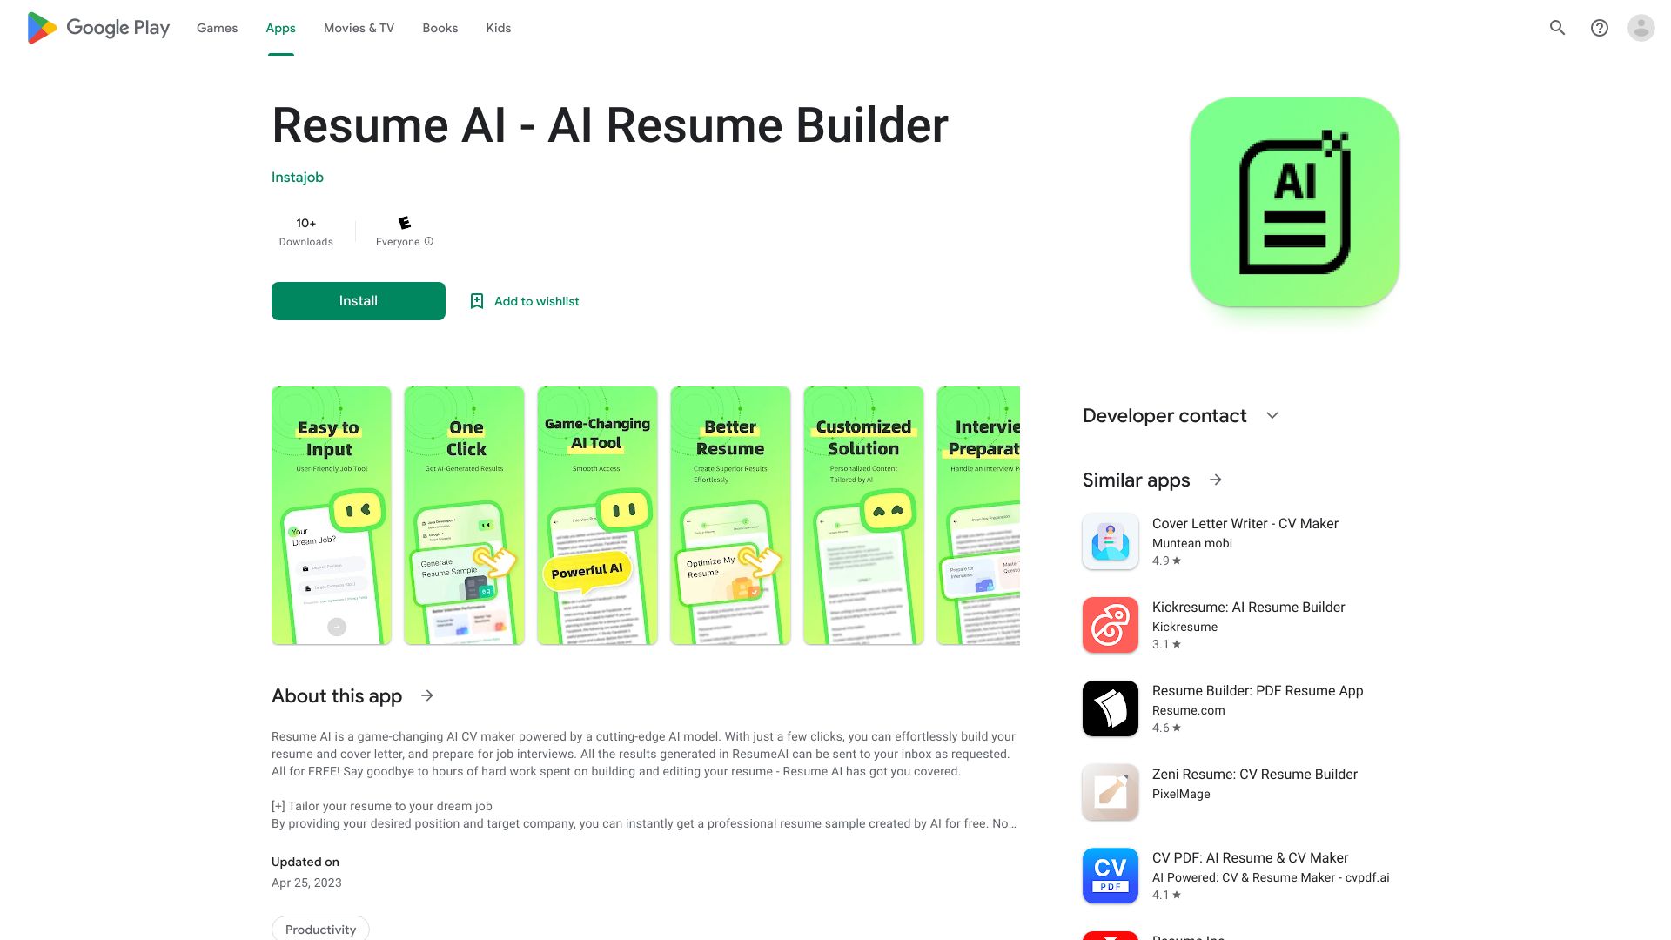Screen dimensions: 1671x940
Task: Click the Zeni Resume CV Builder icon
Action: 1110,792
